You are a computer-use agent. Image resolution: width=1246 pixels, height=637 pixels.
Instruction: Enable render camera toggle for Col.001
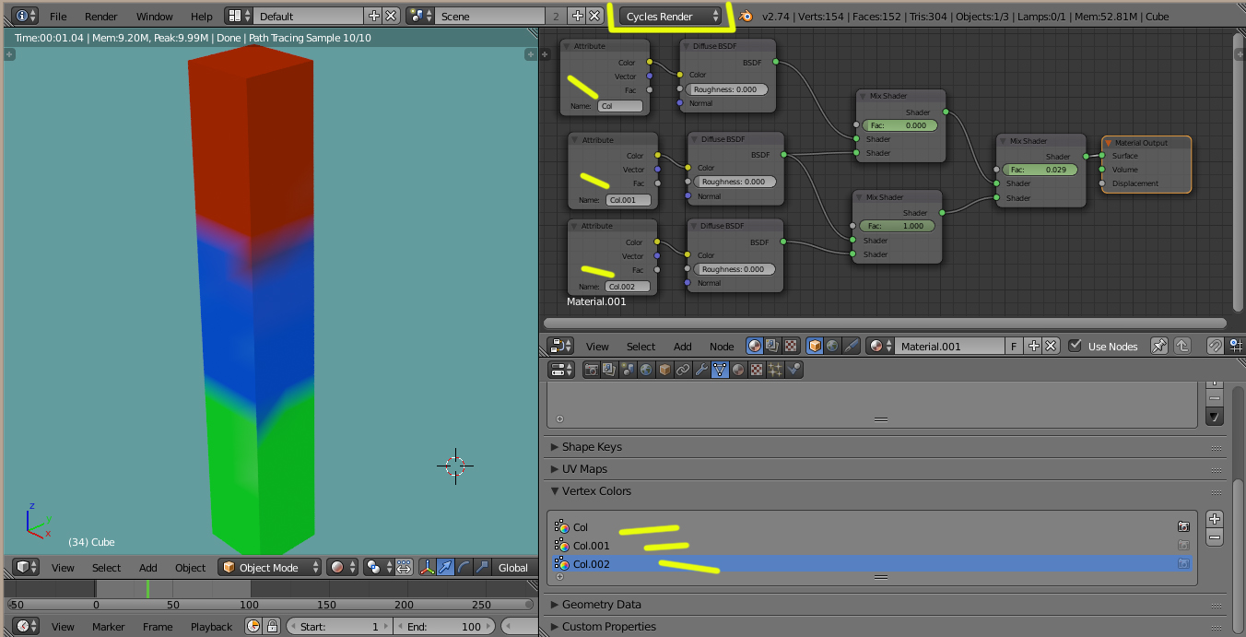[1183, 546]
